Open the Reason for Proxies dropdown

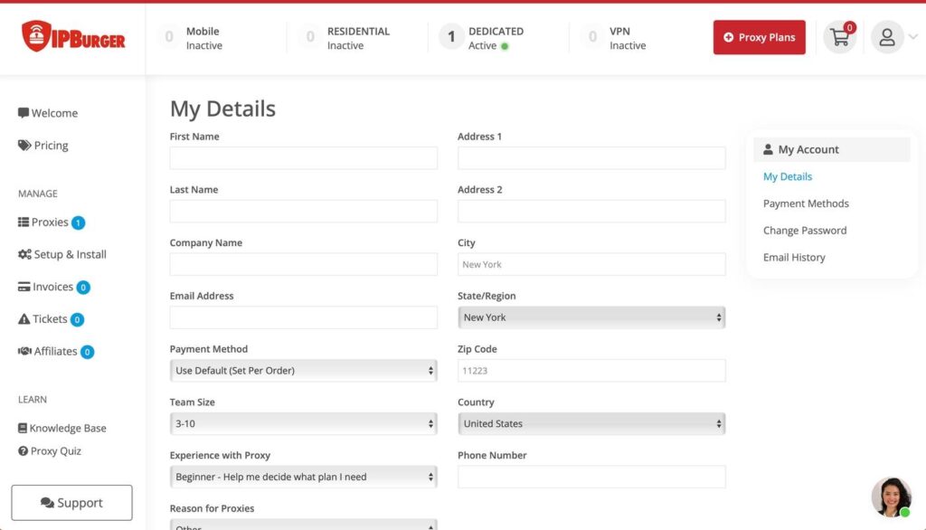click(x=303, y=525)
